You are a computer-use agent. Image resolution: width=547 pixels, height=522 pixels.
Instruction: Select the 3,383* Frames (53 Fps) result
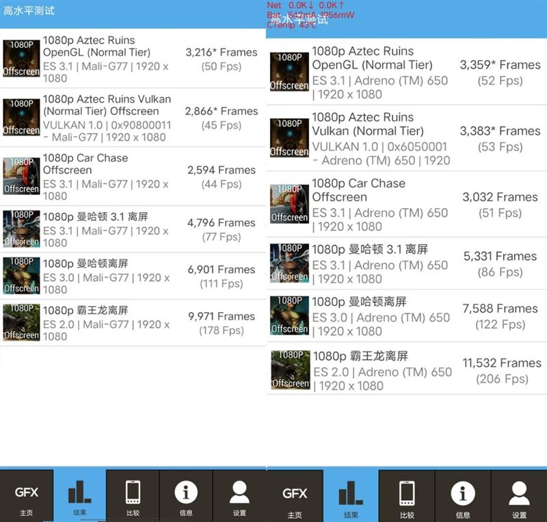pyautogui.click(x=501, y=139)
